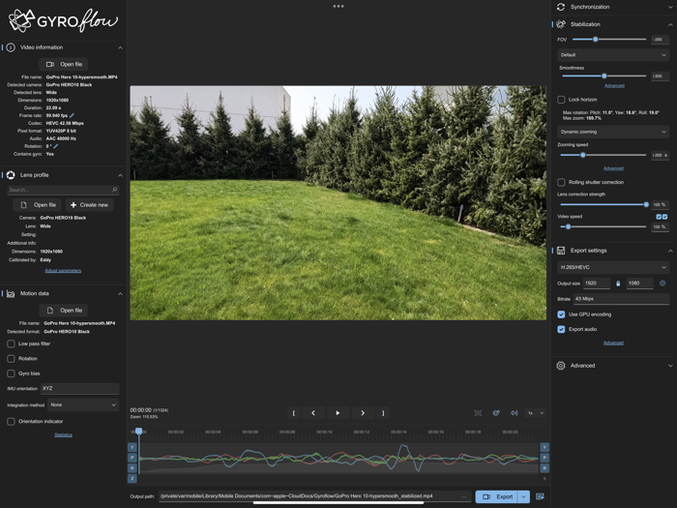Click the output size preset circle icon
677x508 pixels.
click(x=662, y=284)
